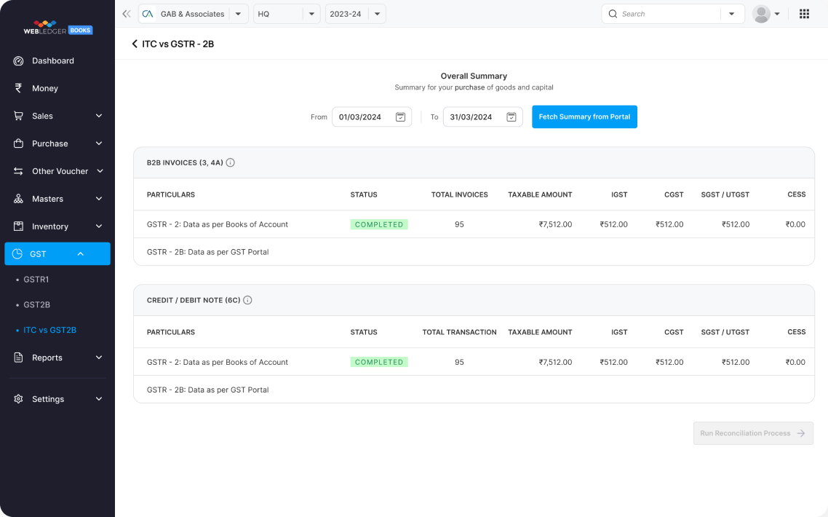The width and height of the screenshot is (828, 517).
Task: Click Run Reconciliation Process
Action: 753,433
